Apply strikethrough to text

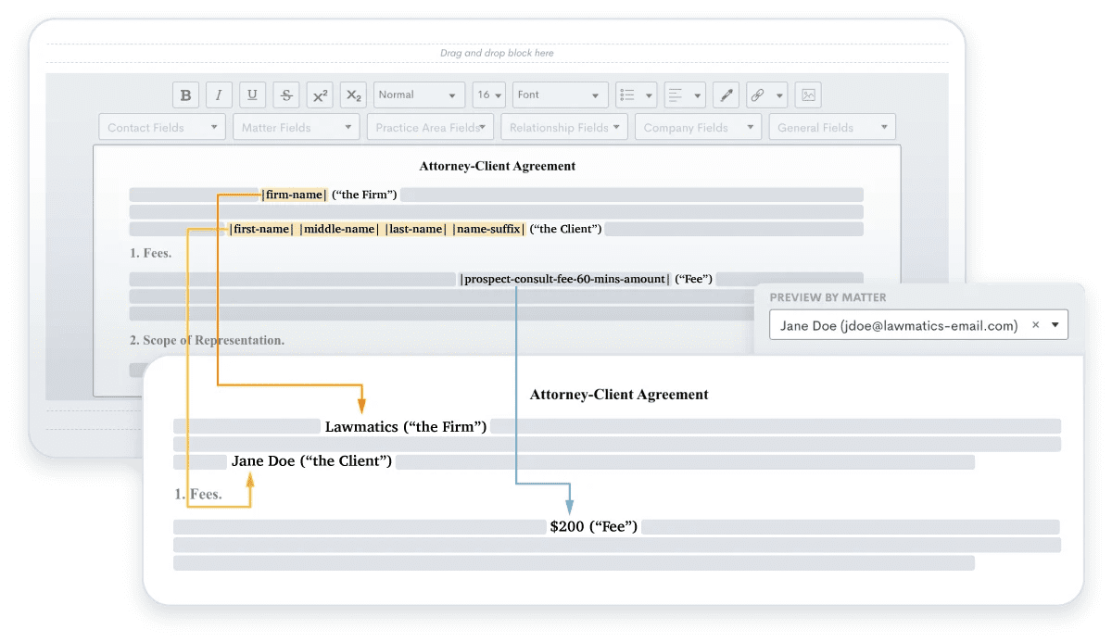tap(286, 94)
